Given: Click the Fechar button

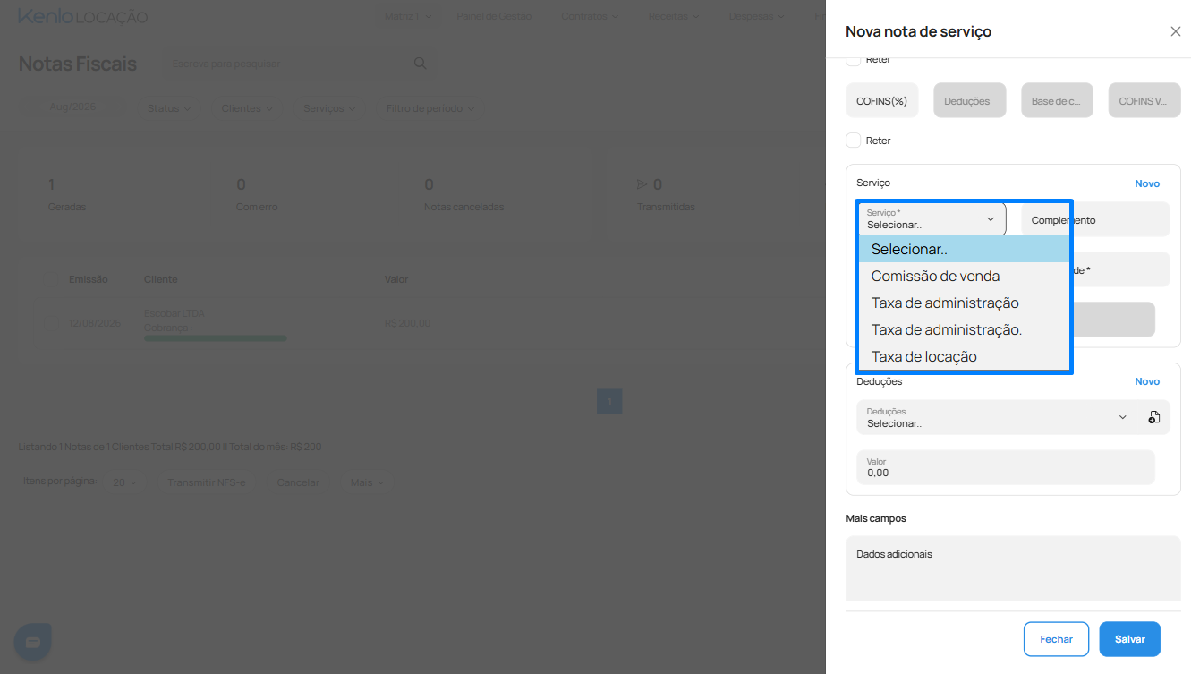Looking at the screenshot, I should coord(1056,639).
